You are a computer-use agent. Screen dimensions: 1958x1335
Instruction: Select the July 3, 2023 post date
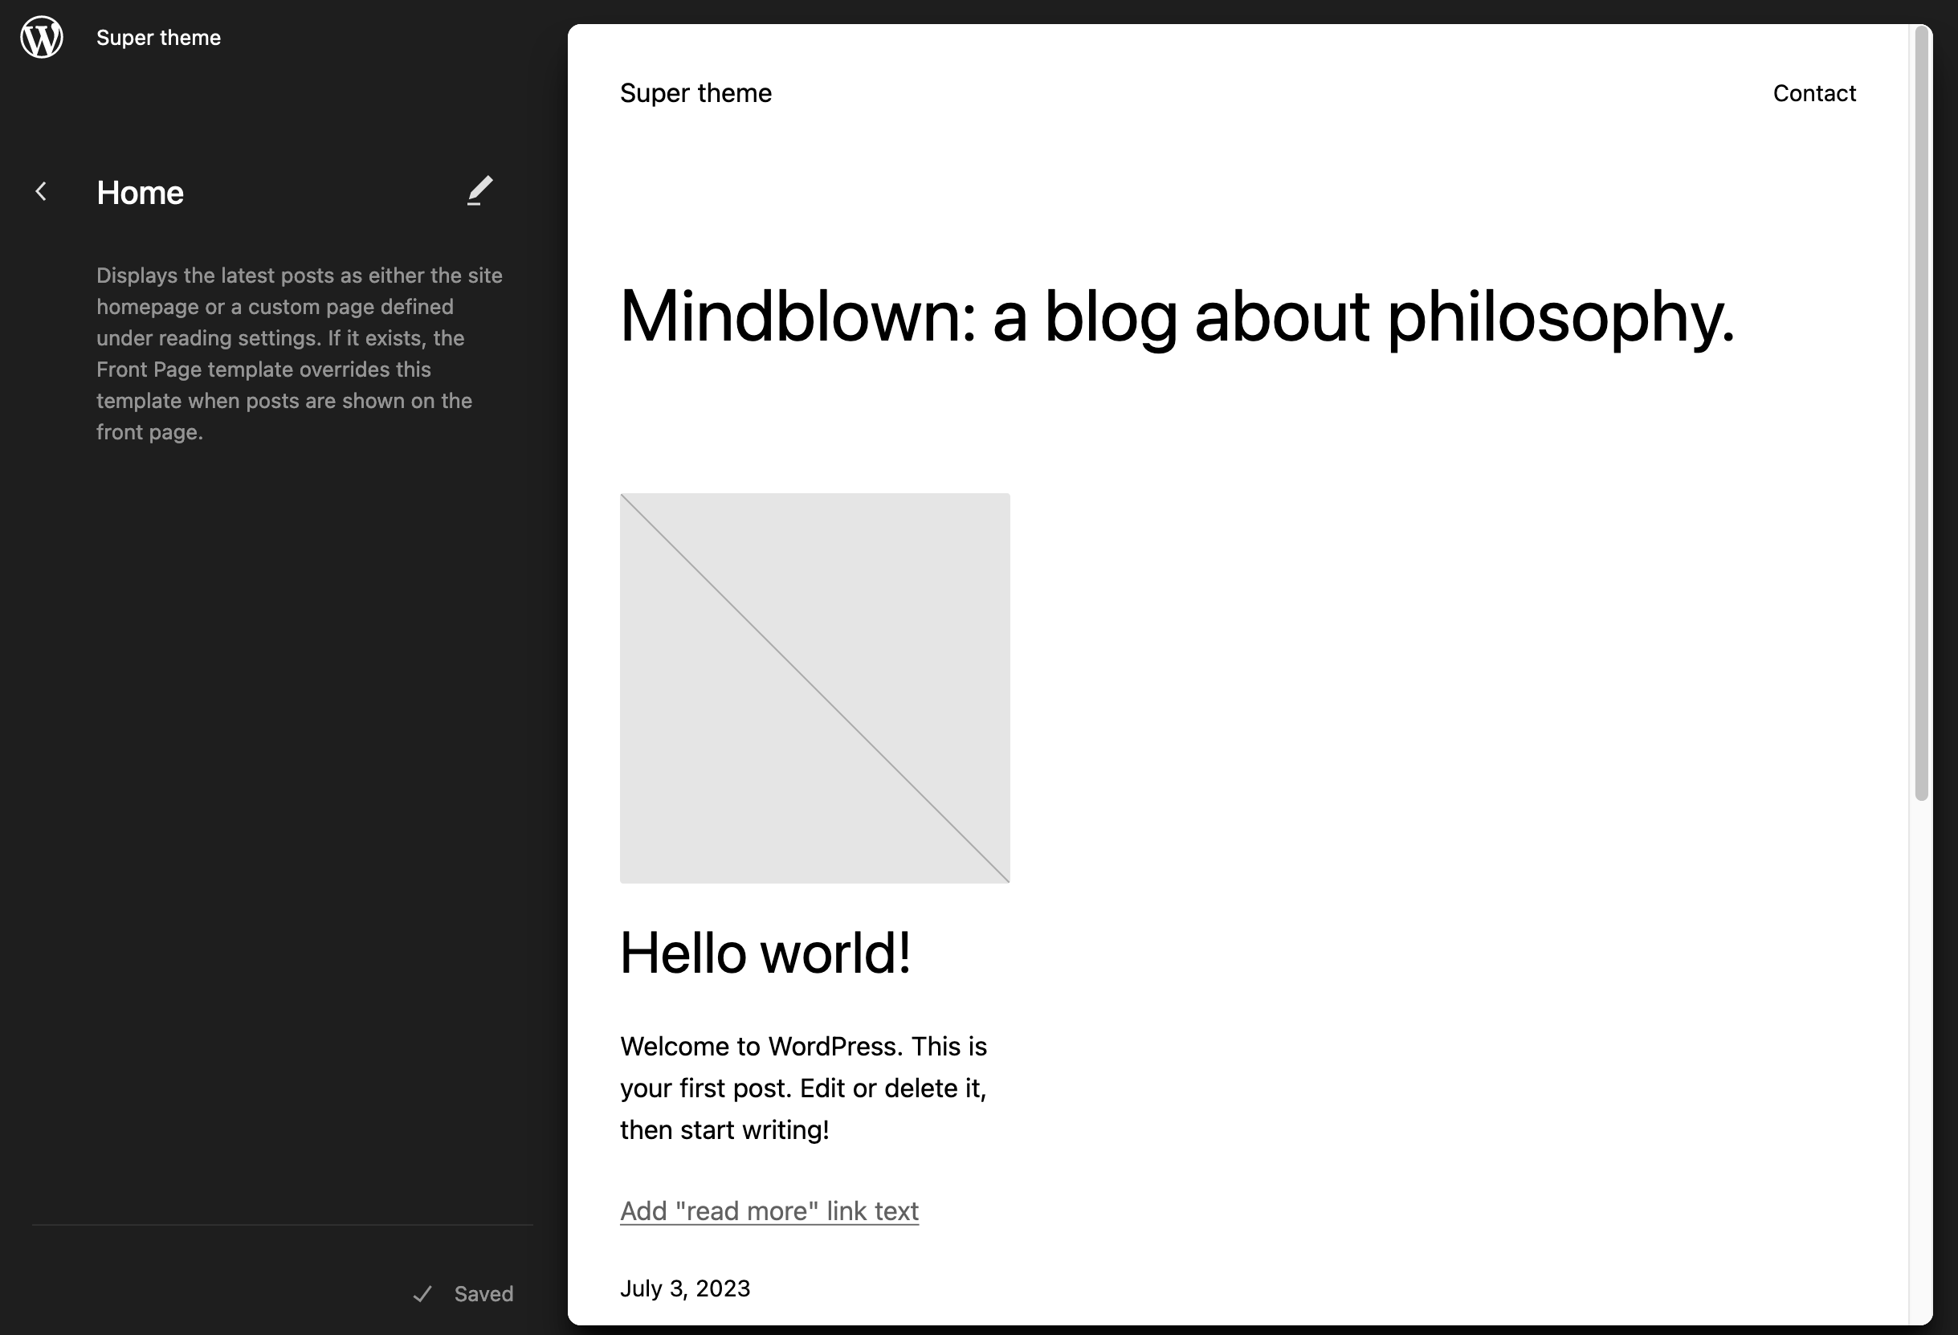point(685,1288)
